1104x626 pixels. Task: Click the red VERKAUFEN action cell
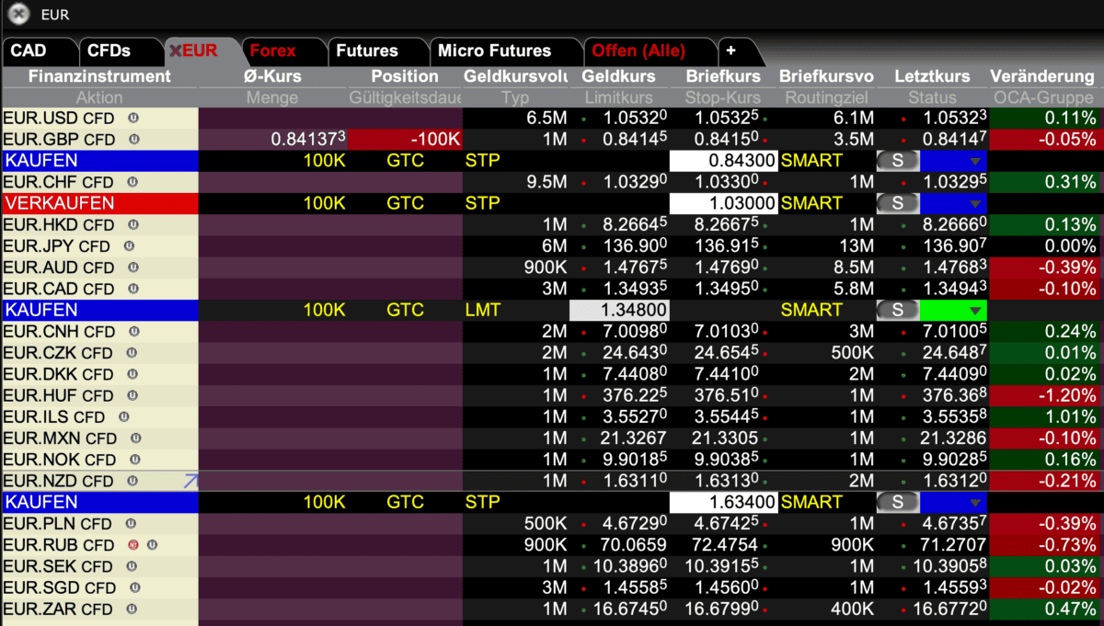tap(99, 203)
